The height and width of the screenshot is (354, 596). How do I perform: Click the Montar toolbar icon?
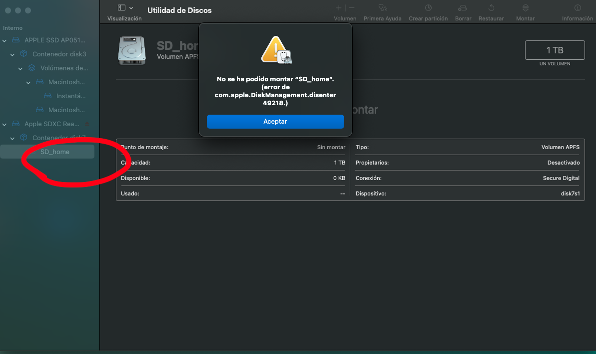coord(525,8)
